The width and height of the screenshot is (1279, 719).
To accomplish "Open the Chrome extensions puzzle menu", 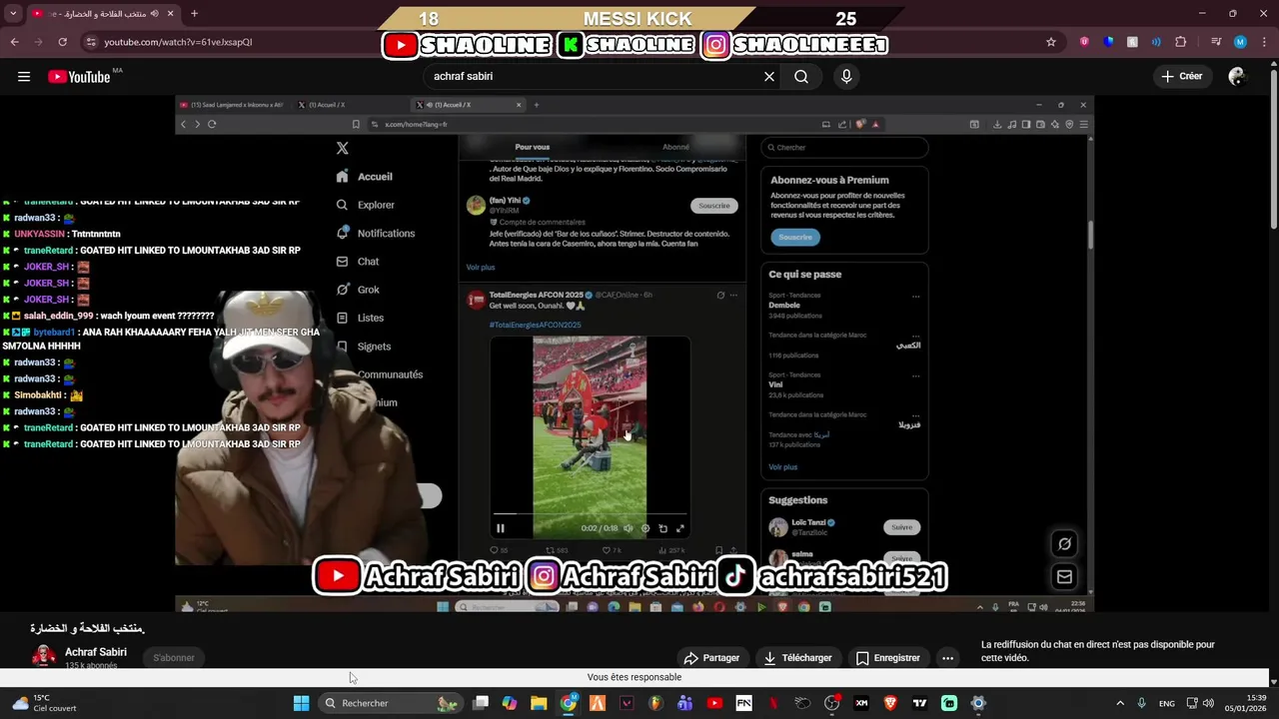I will 1181,42.
